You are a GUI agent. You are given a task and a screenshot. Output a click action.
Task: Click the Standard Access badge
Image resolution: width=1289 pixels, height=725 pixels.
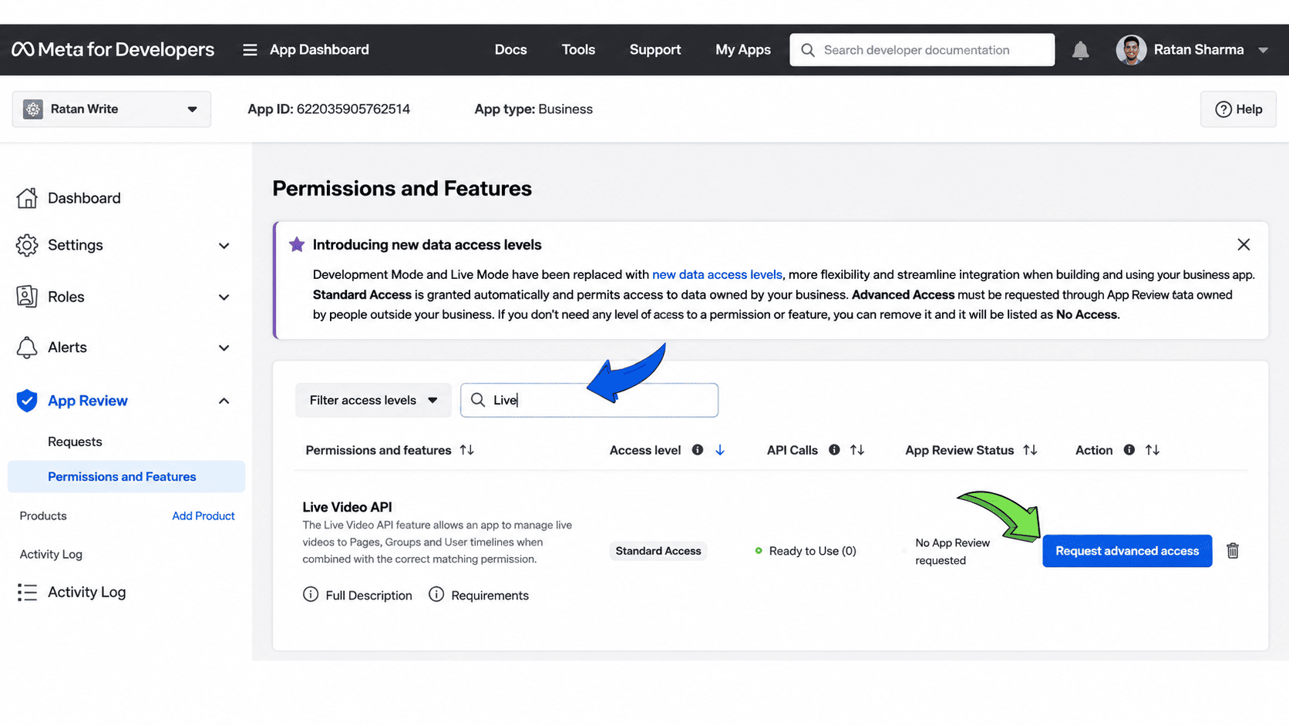658,551
